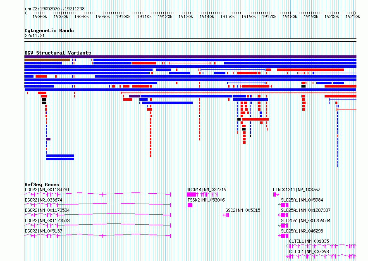
Task: Click the 19180k ruler label
Action: coord(290,17)
